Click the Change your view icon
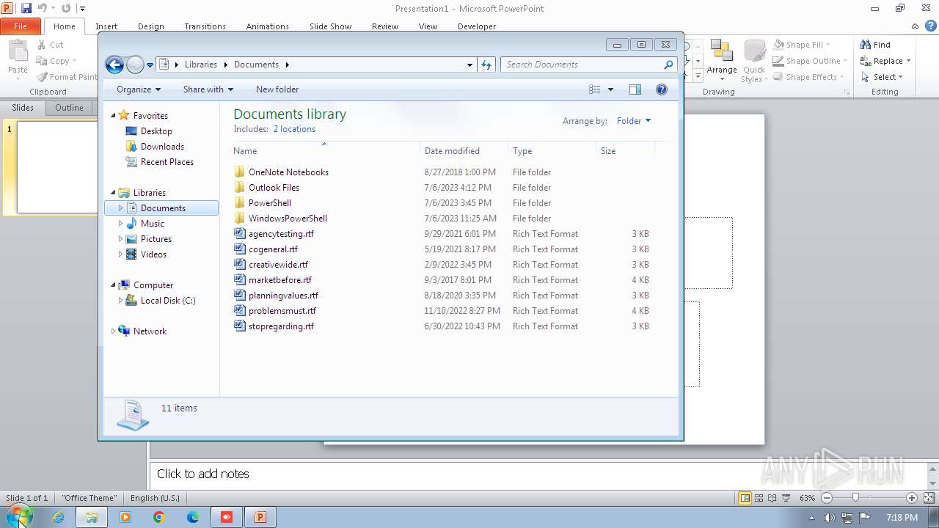 (x=595, y=89)
